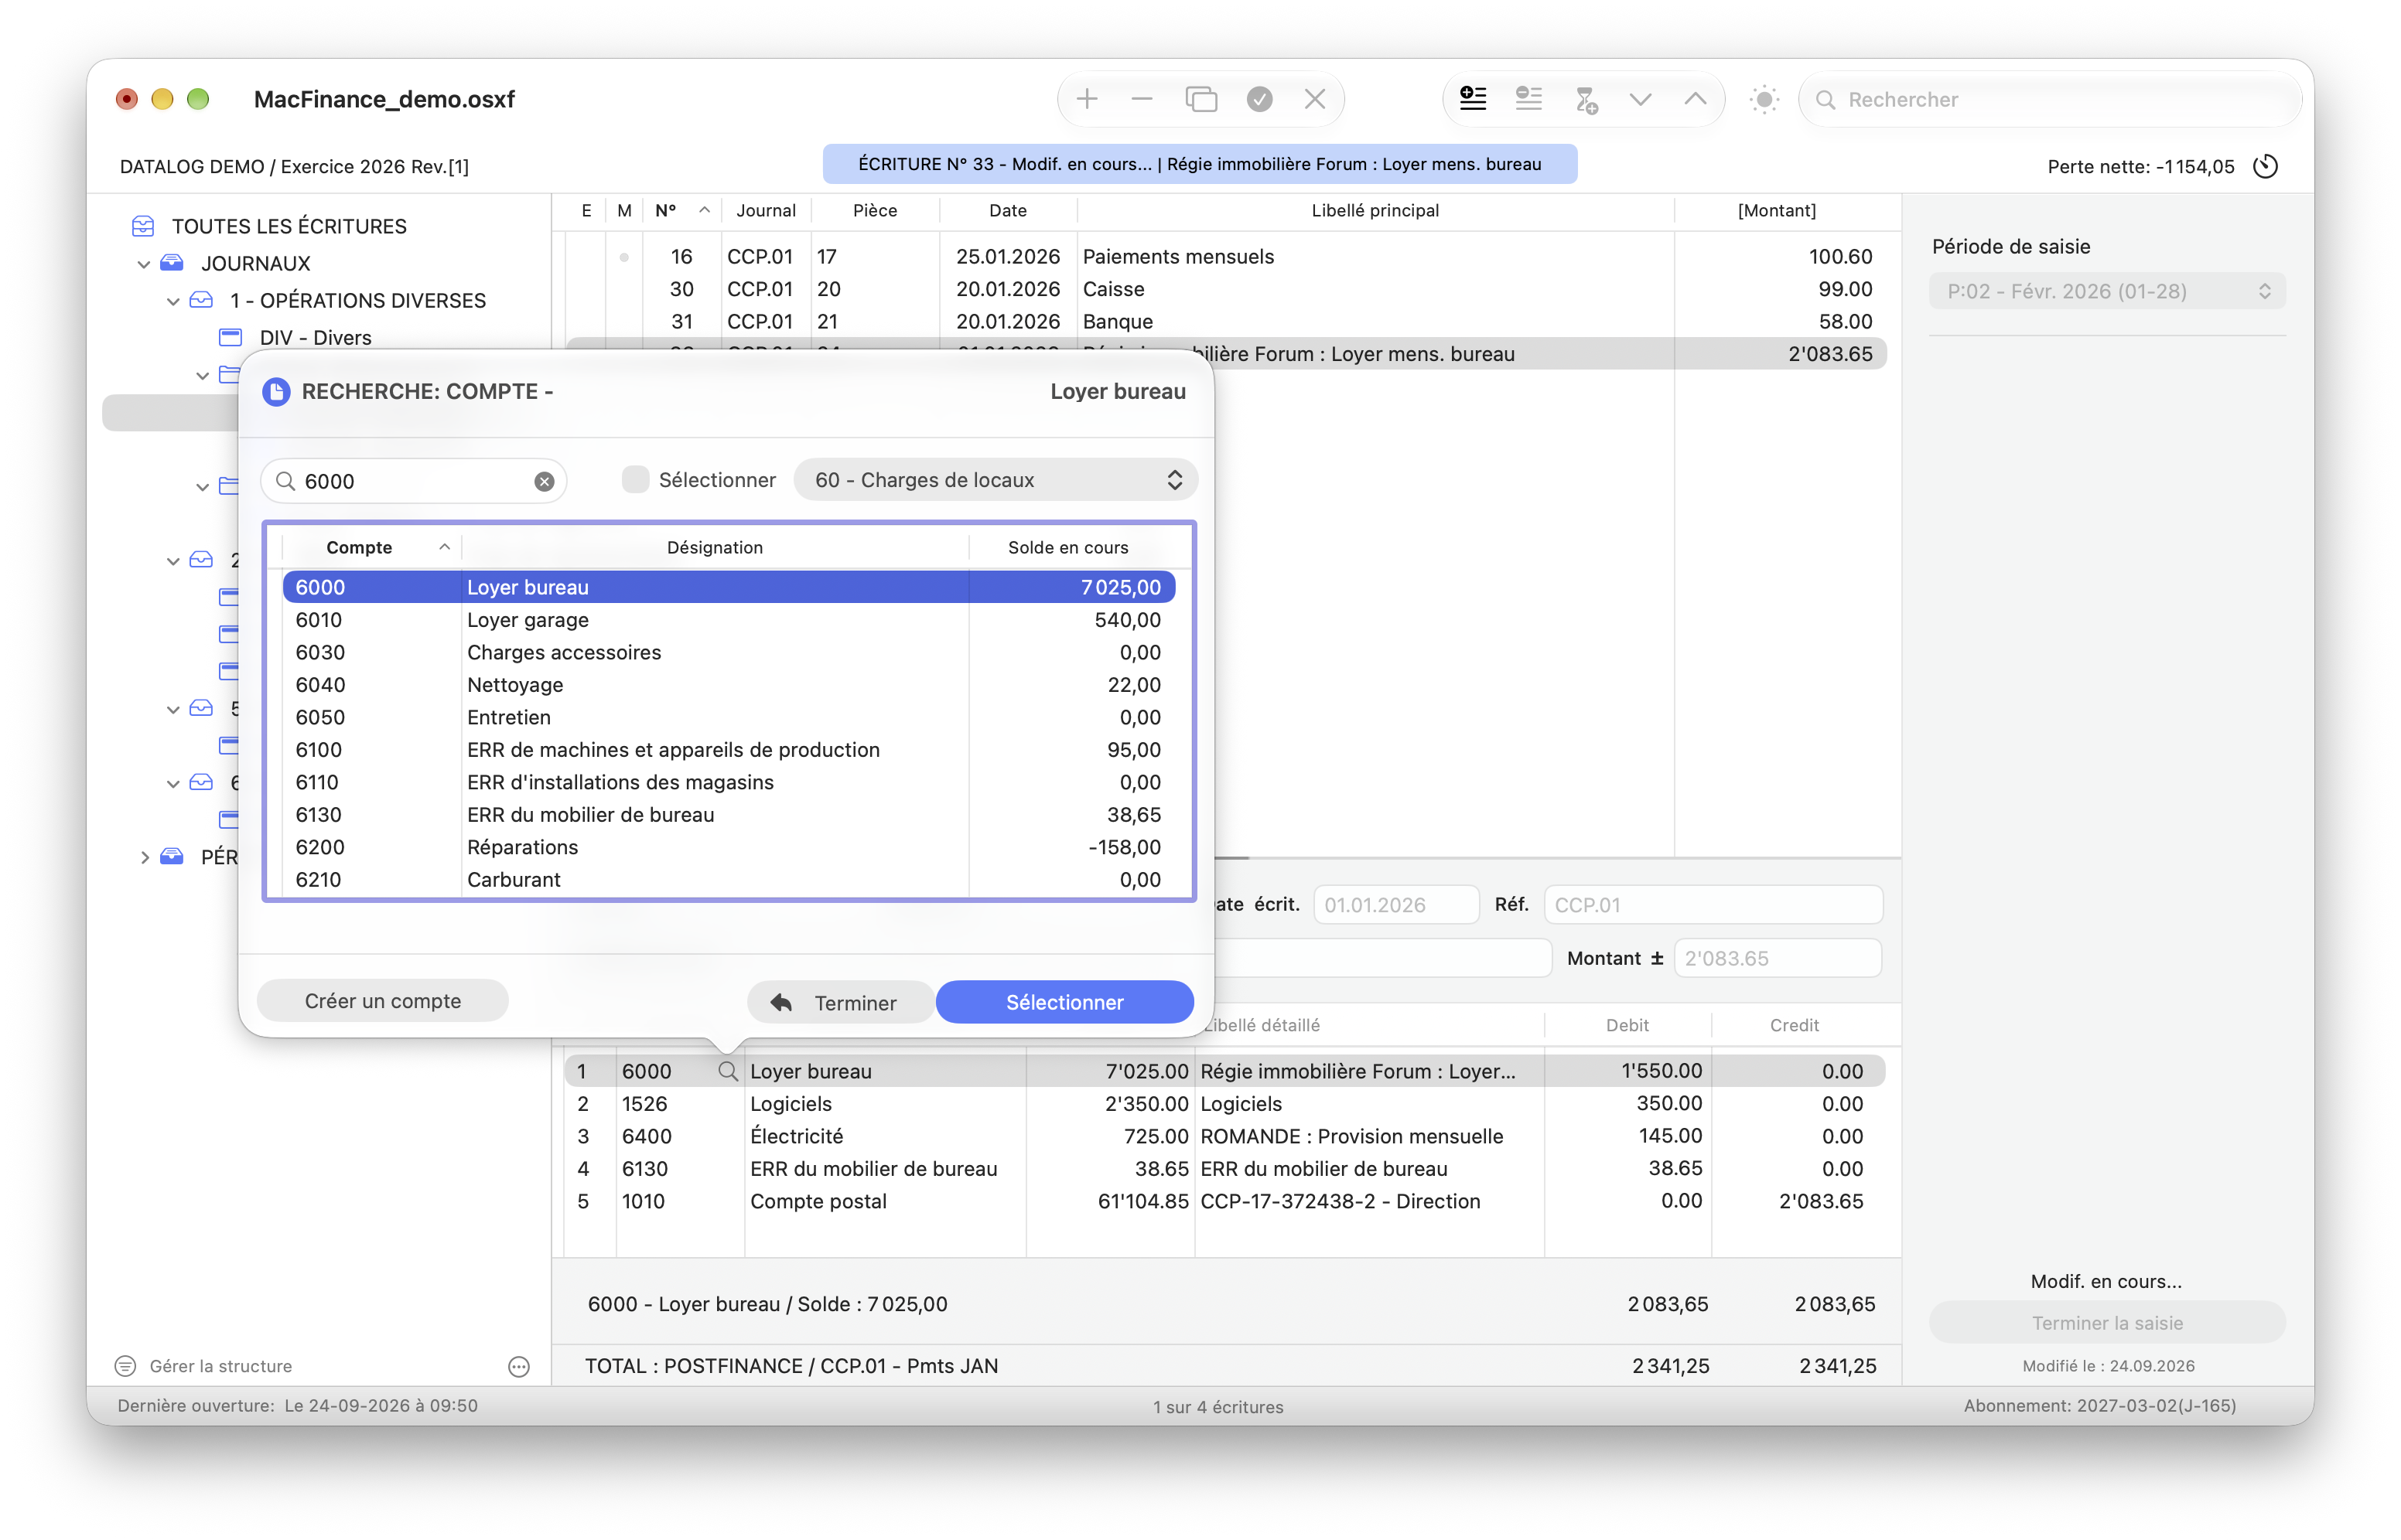Click the Créer un compte button
The height and width of the screenshot is (1540, 2401).
(x=382, y=1001)
